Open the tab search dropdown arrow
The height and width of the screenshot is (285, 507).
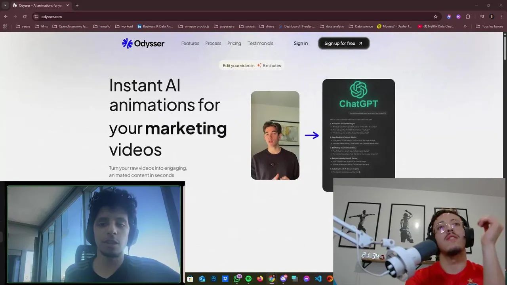coord(5,5)
